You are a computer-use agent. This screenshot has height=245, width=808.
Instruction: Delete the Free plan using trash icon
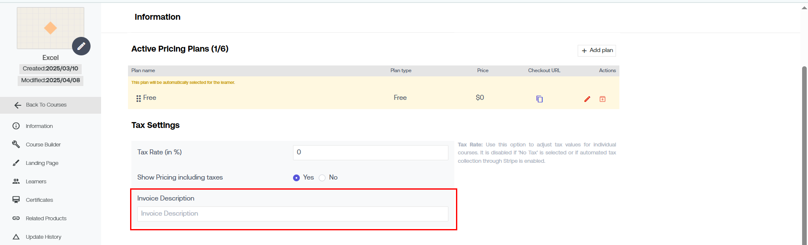pyautogui.click(x=603, y=99)
